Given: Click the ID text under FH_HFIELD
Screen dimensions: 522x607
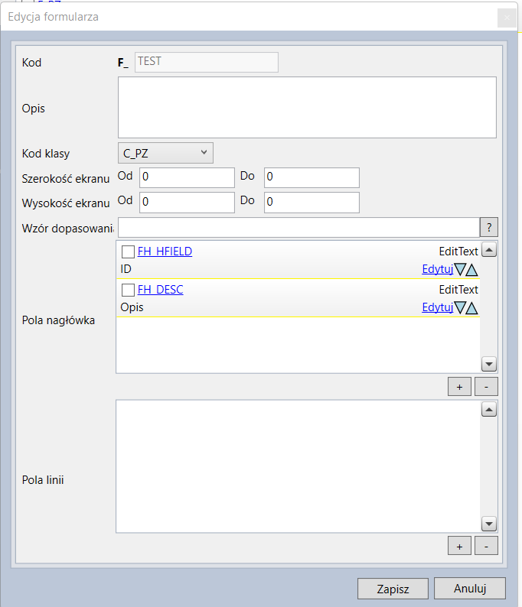Looking at the screenshot, I should 126,269.
